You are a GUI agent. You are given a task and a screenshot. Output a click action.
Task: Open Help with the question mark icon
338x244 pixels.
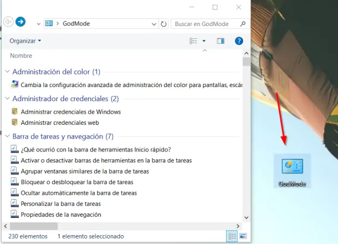click(x=239, y=41)
